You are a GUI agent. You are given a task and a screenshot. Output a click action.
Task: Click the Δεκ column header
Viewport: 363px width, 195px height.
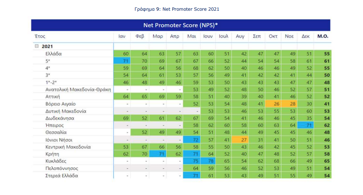pyautogui.click(x=306, y=37)
